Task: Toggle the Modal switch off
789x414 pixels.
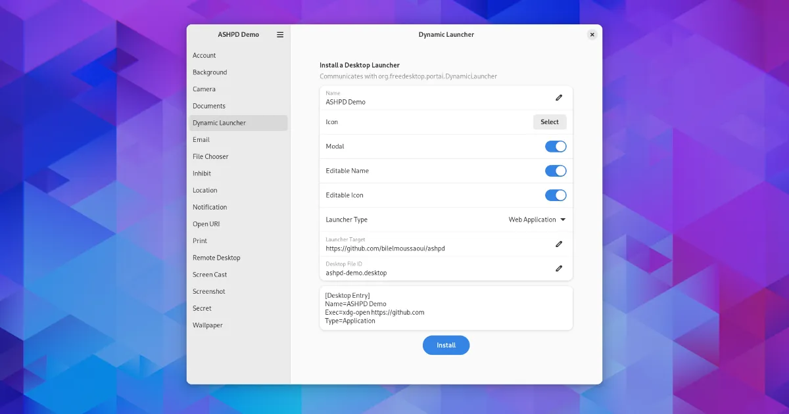Action: [x=556, y=147]
